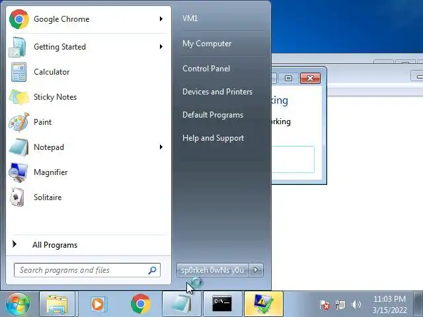Viewport: 423px width, 317px height.
Task: Click the Windows Start orb
Action: 18,304
